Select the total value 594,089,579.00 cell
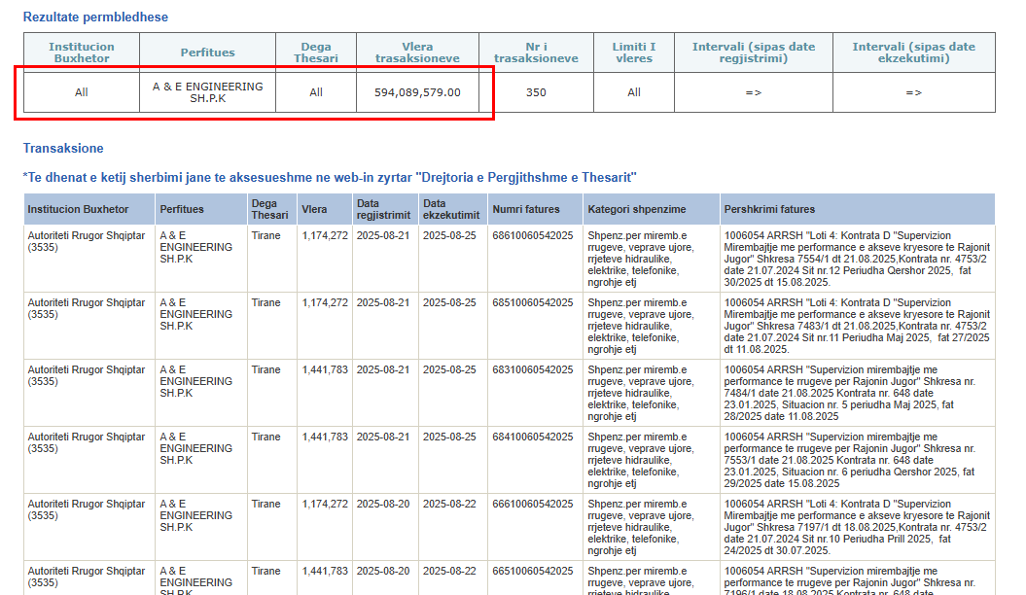1026x595 pixels. point(417,92)
